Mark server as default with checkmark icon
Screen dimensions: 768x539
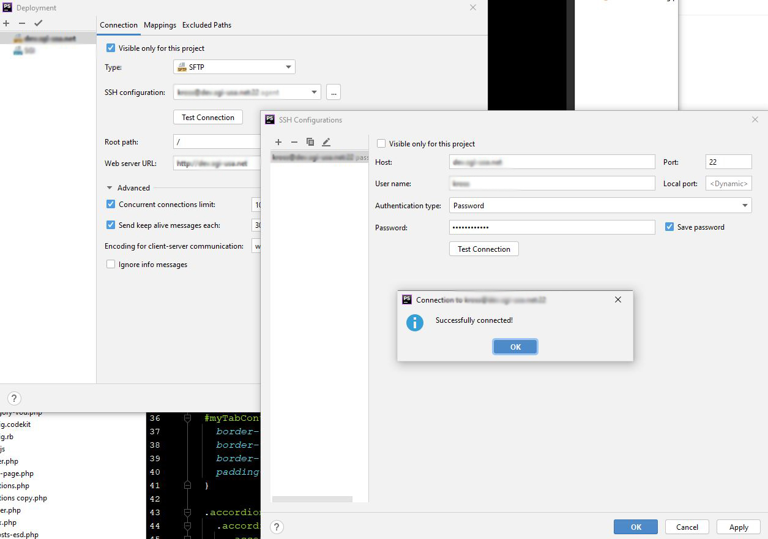(x=39, y=23)
